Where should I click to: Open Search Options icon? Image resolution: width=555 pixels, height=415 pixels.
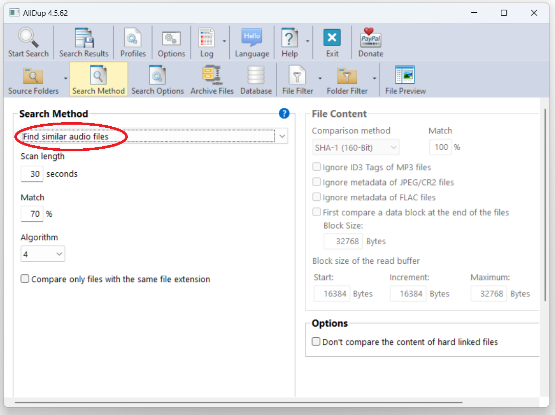coord(157,75)
